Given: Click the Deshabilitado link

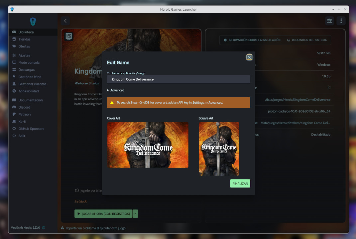Looking at the screenshot, I should [x=320, y=134].
